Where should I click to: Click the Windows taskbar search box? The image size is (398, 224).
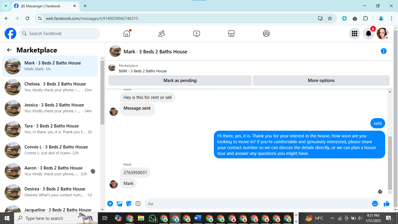pos(56,218)
